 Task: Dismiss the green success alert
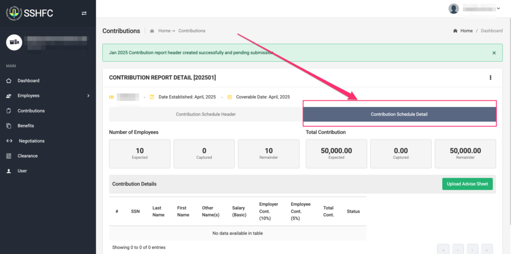coord(494,53)
